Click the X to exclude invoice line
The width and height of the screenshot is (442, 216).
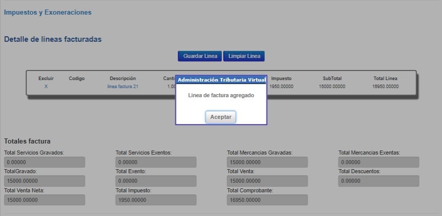tap(46, 87)
